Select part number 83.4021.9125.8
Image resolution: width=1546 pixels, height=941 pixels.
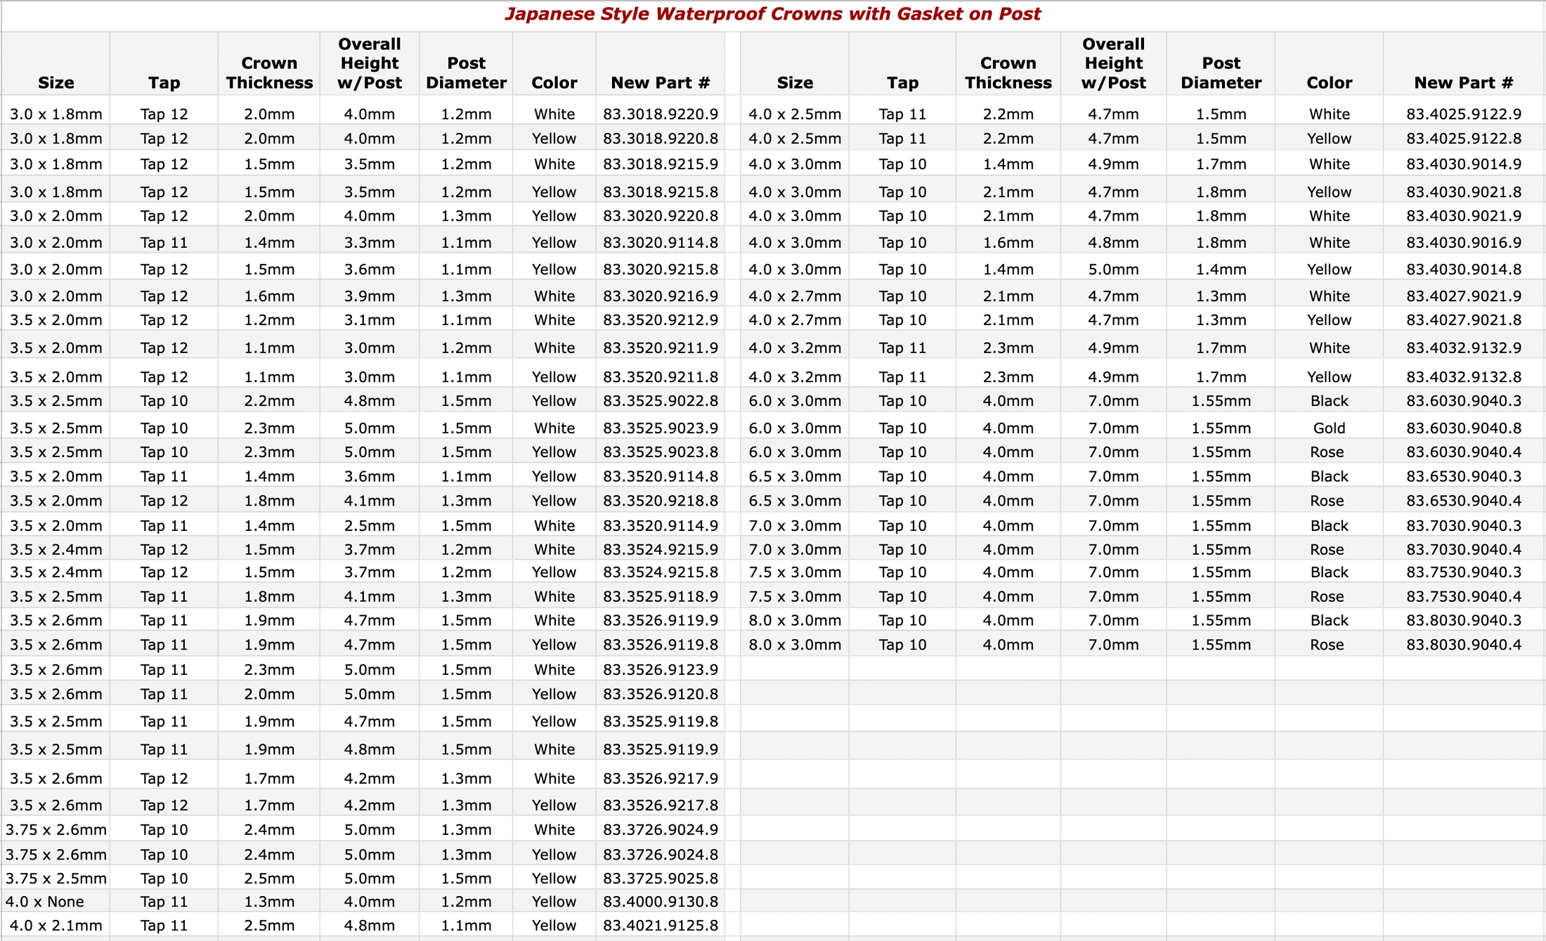(x=661, y=925)
